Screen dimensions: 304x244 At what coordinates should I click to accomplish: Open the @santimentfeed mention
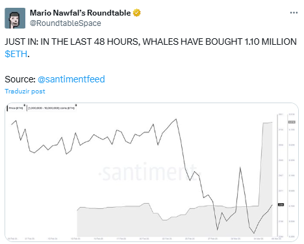pos(71,79)
